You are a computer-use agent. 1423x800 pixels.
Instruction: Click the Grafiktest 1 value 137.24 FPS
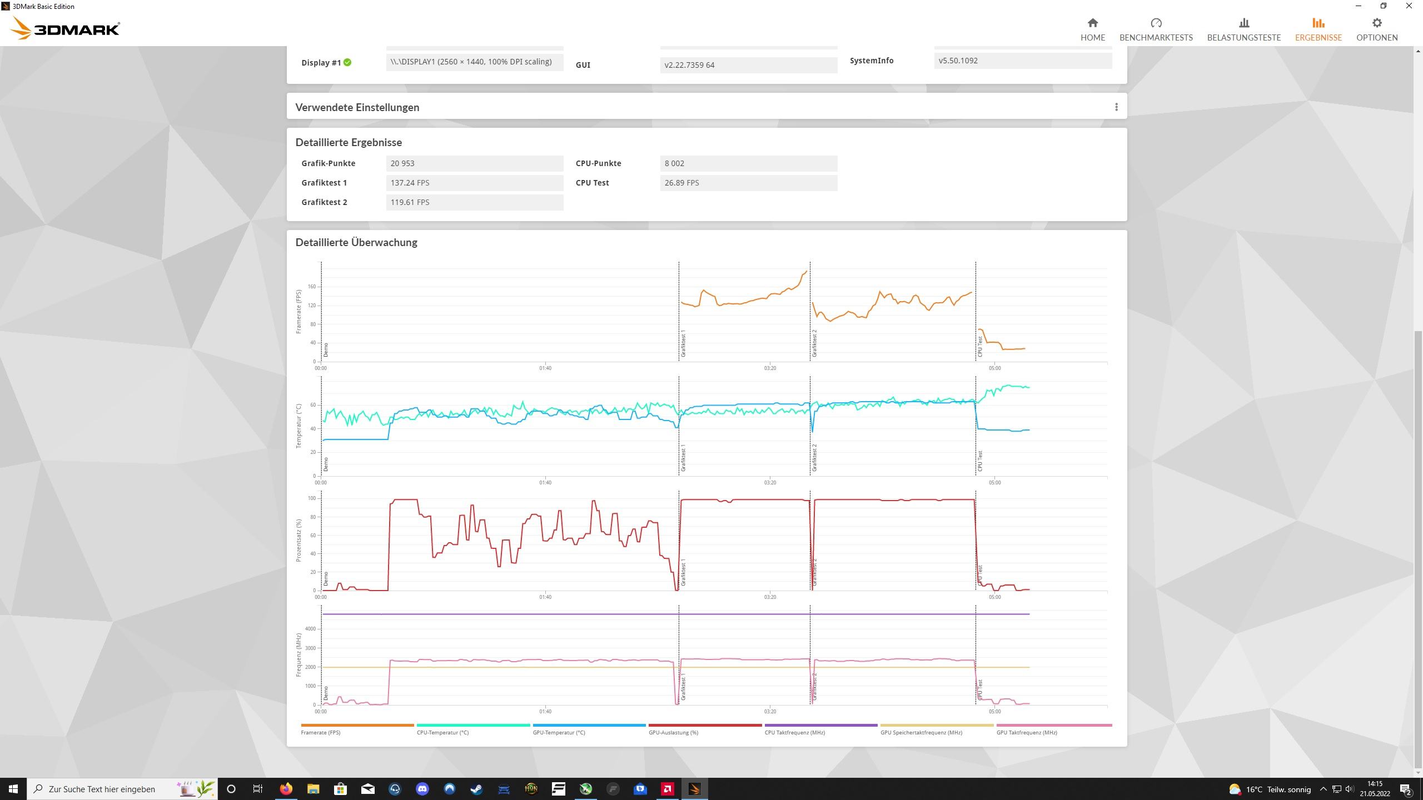click(475, 183)
